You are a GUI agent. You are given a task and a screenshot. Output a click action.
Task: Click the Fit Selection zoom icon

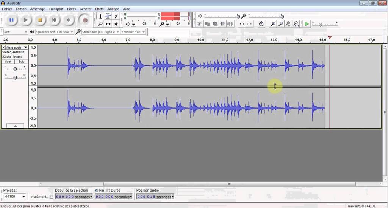[288, 24]
